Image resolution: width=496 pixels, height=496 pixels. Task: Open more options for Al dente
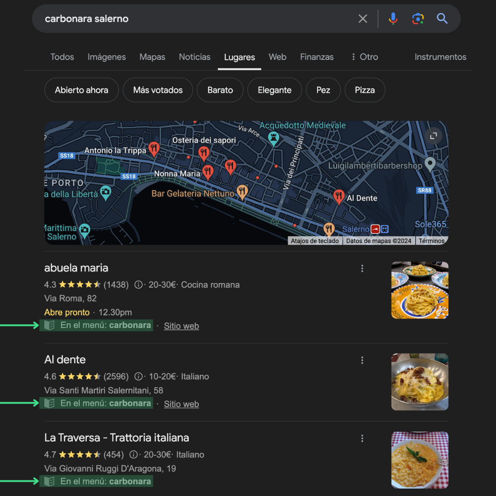[362, 361]
